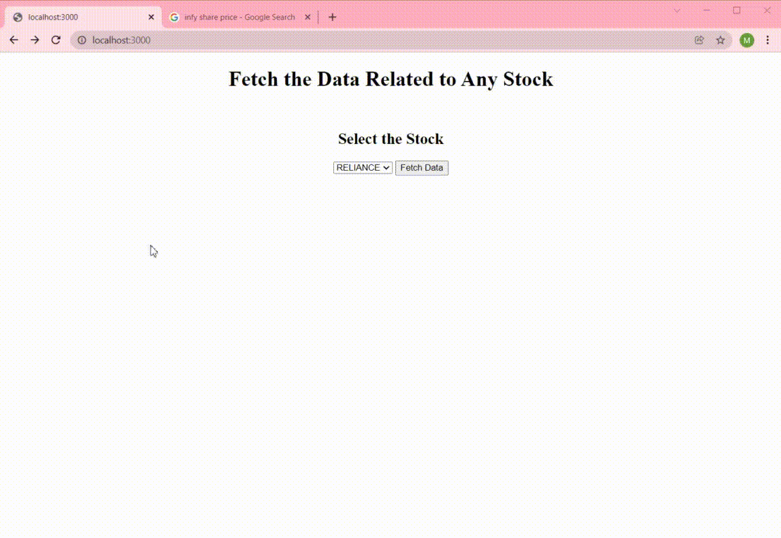Go forward using the forward arrow
This screenshot has height=538, width=781.
34,40
